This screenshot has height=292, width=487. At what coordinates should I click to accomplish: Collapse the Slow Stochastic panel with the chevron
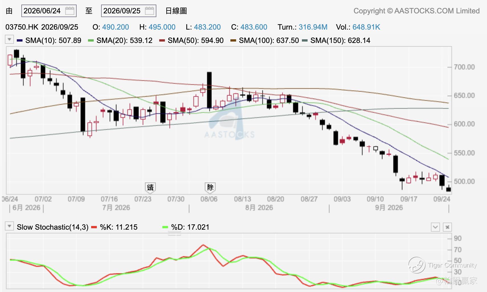click(x=435, y=227)
